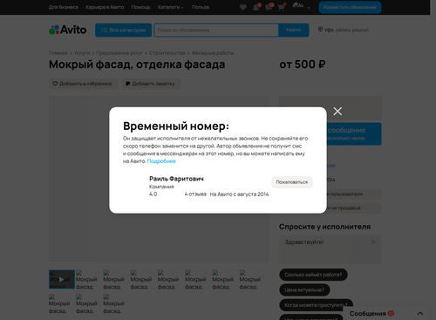Expand Сообщения panel with chevron up
Viewport: 436px width, 320px height.
tap(420, 313)
